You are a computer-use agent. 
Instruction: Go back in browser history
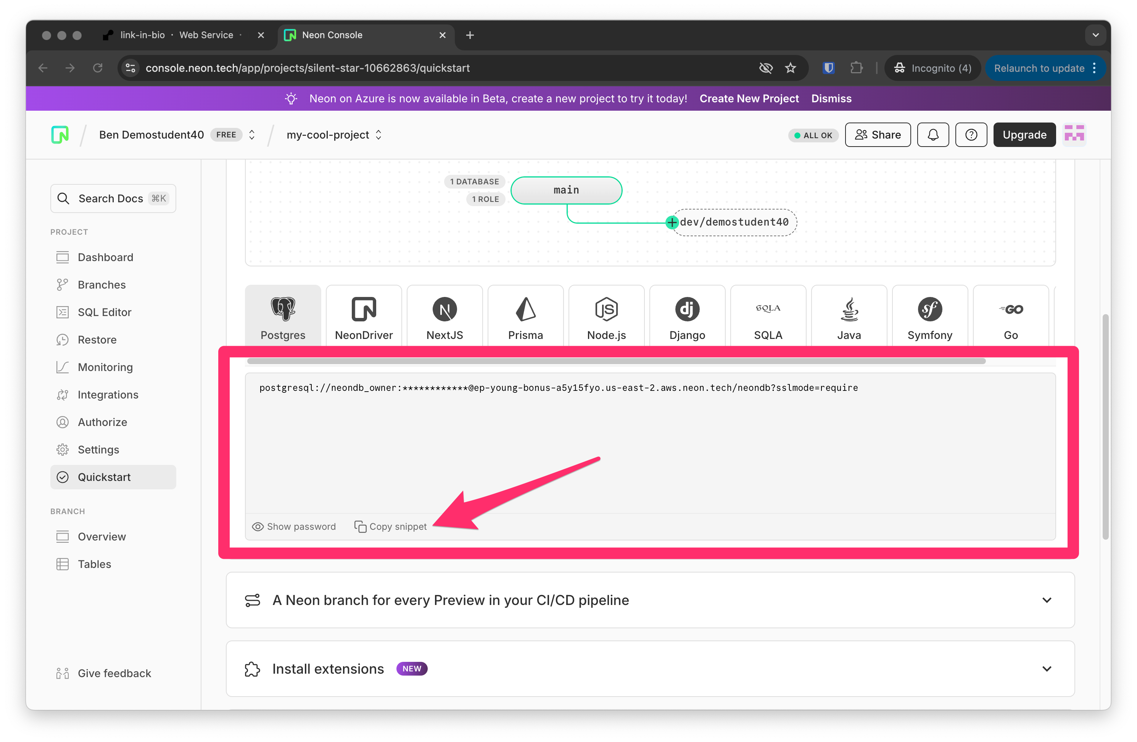tap(43, 68)
